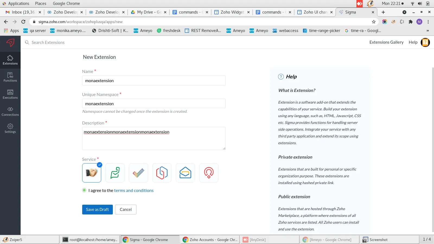Switch to the Inbox Gmail tab
The image size is (434, 244).
click(23, 12)
